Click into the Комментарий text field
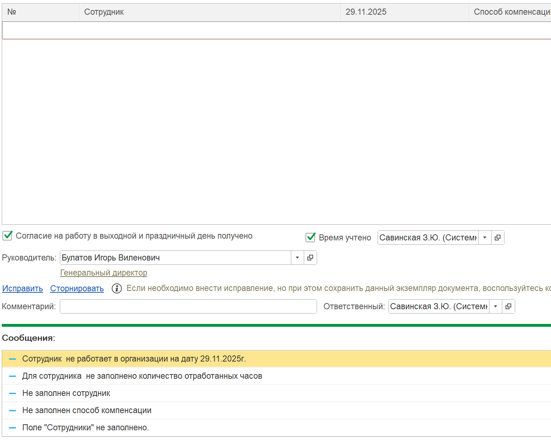Viewport: 551px width, 440px height. 188,306
